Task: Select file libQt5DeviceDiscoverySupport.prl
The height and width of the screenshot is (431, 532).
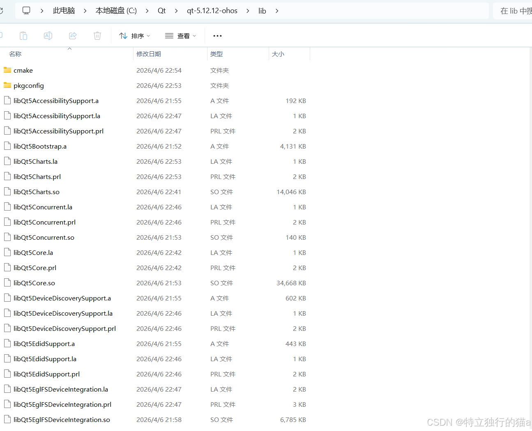Action: point(64,328)
